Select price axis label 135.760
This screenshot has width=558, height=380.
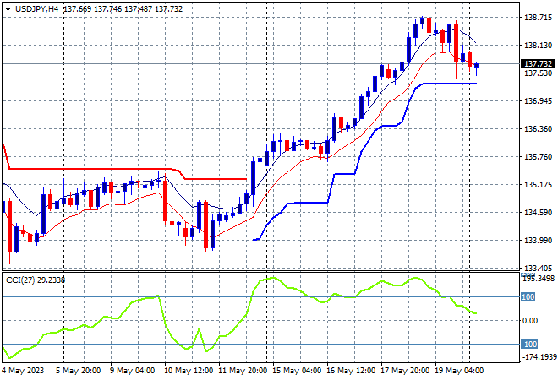click(x=539, y=157)
